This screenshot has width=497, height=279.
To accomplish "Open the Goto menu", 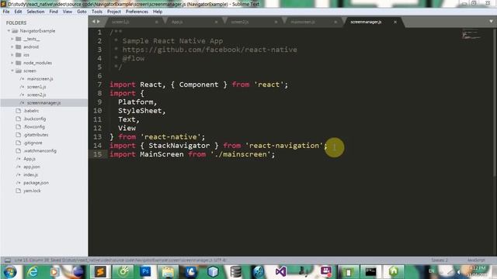I will [x=82, y=12].
